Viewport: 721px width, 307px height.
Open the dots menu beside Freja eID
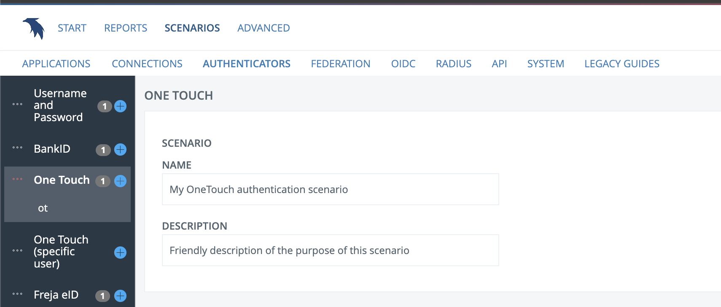pos(17,294)
